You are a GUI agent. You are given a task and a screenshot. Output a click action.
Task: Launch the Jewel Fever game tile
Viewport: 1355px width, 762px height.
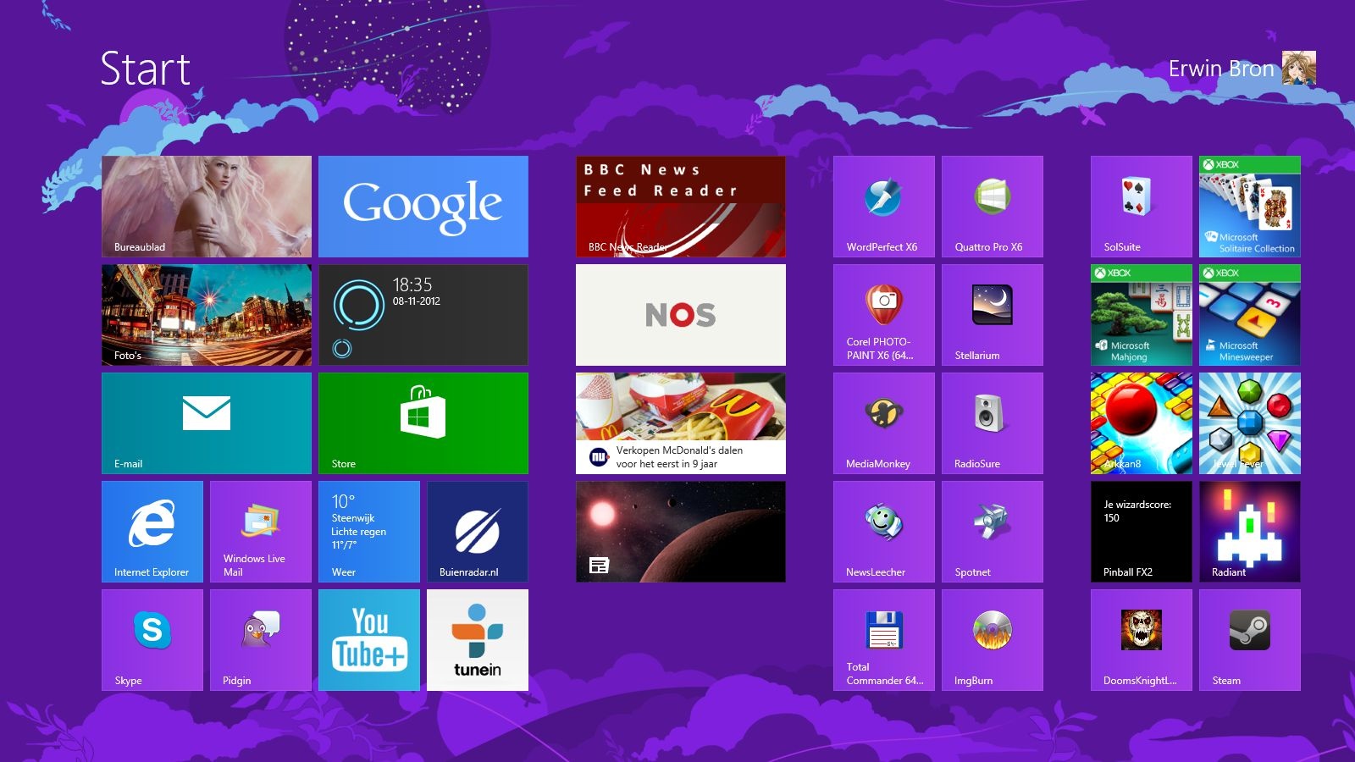tap(1250, 423)
